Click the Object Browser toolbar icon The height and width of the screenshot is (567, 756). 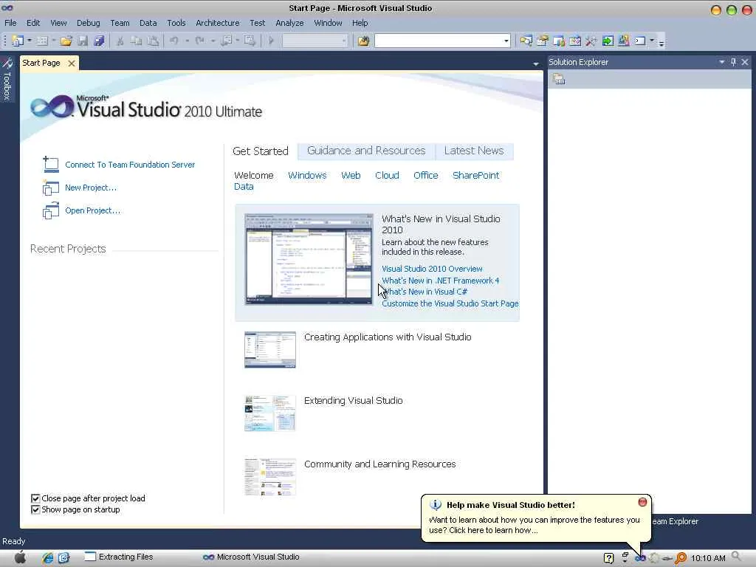(x=559, y=41)
